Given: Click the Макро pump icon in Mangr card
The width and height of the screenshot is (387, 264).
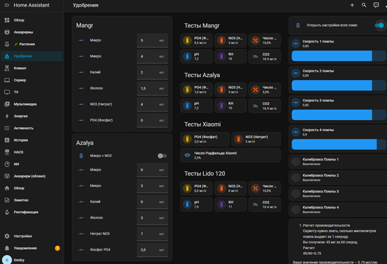Looking at the screenshot, I should 81,40.
